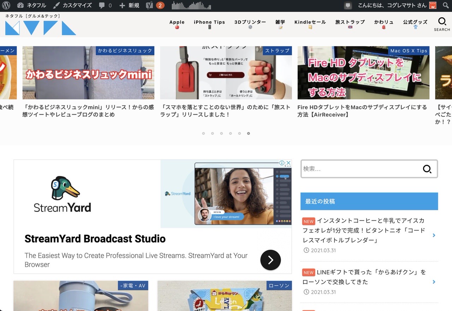Screen dimensions: 452x311
Task: Open Fire HD タブレット slider thumbnail
Action: pyautogui.click(x=363, y=73)
